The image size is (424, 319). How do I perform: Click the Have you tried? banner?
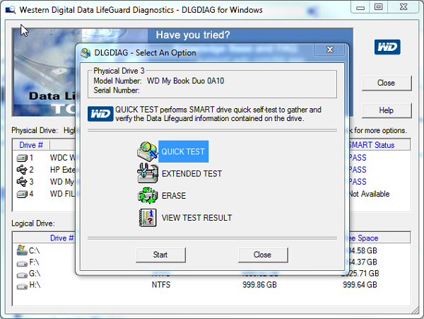tap(193, 35)
